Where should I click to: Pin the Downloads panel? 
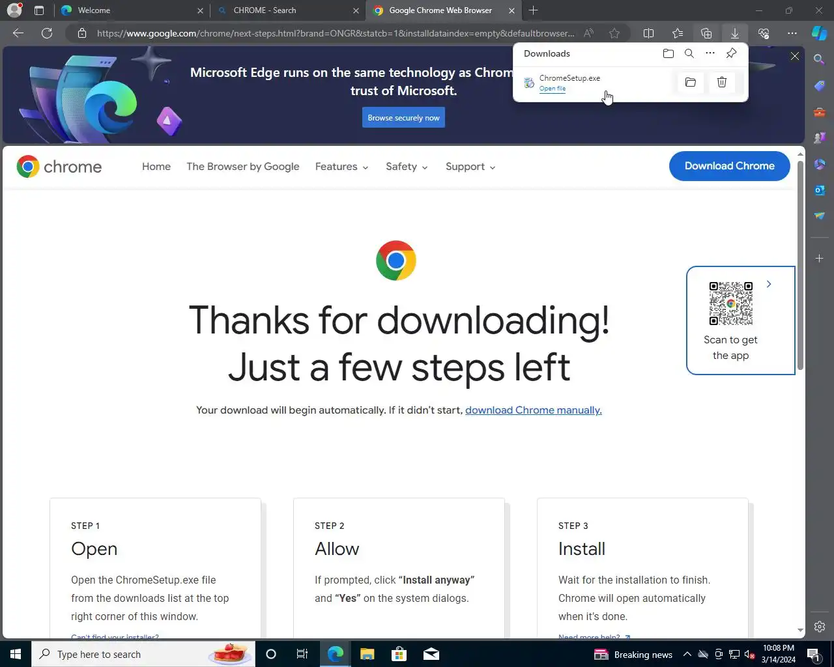[732, 53]
